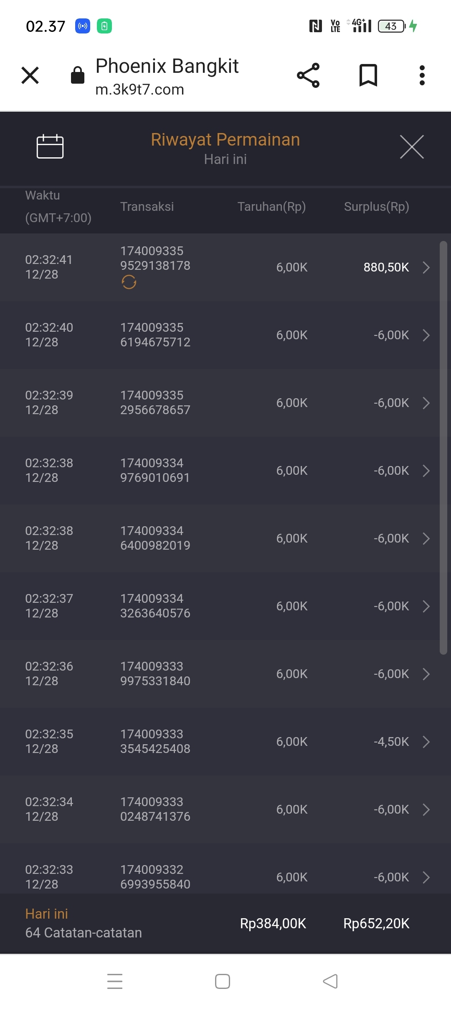Select transaction ending 2956678657

click(155, 402)
